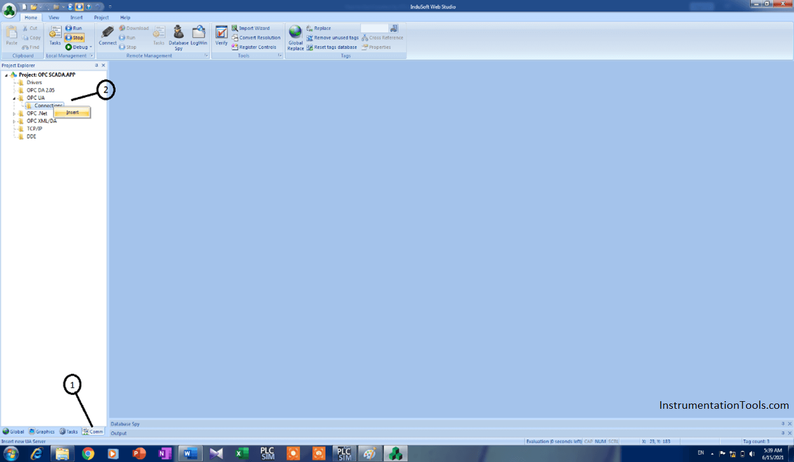
Task: Launch the Import Wizard
Action: (251, 28)
